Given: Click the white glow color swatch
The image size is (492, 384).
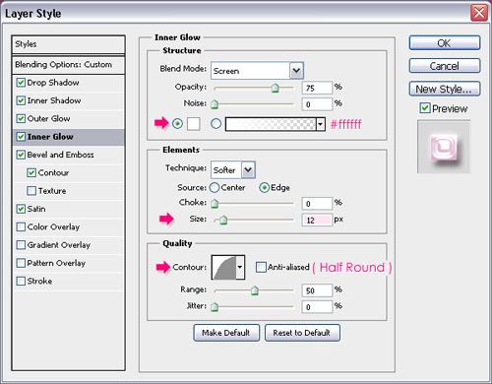Looking at the screenshot, I should 194,124.
